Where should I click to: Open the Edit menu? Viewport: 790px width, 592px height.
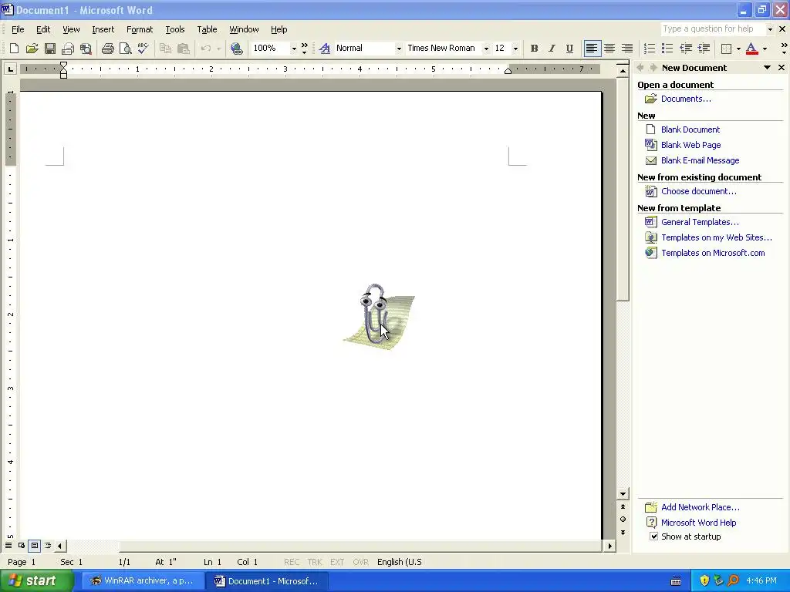(43, 29)
